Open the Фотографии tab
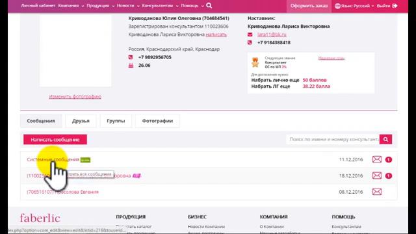Viewport: 416px width, 234px height. click(157, 121)
